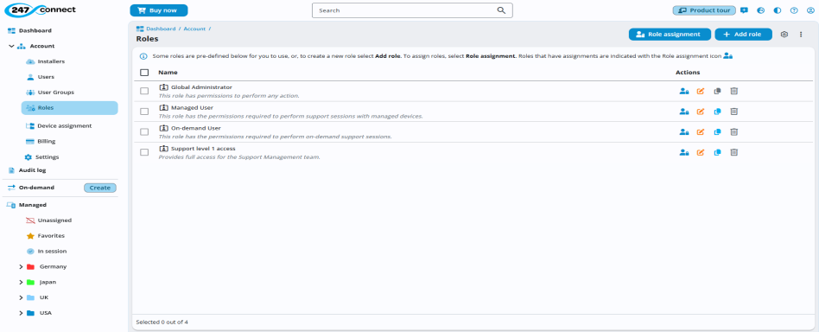
Task: Click the globe clock icon in header
Action: (x=761, y=10)
